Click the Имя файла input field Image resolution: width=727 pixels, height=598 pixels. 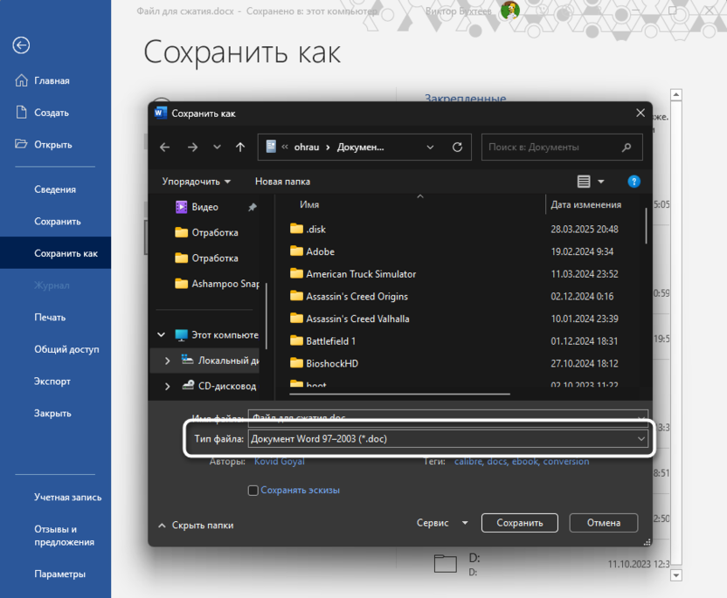coord(447,417)
